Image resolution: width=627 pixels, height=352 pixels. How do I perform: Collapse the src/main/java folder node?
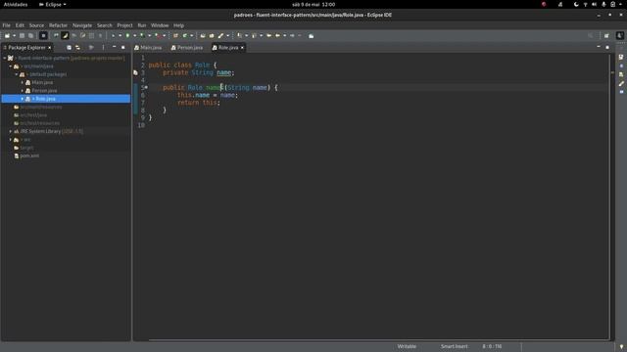pos(11,66)
